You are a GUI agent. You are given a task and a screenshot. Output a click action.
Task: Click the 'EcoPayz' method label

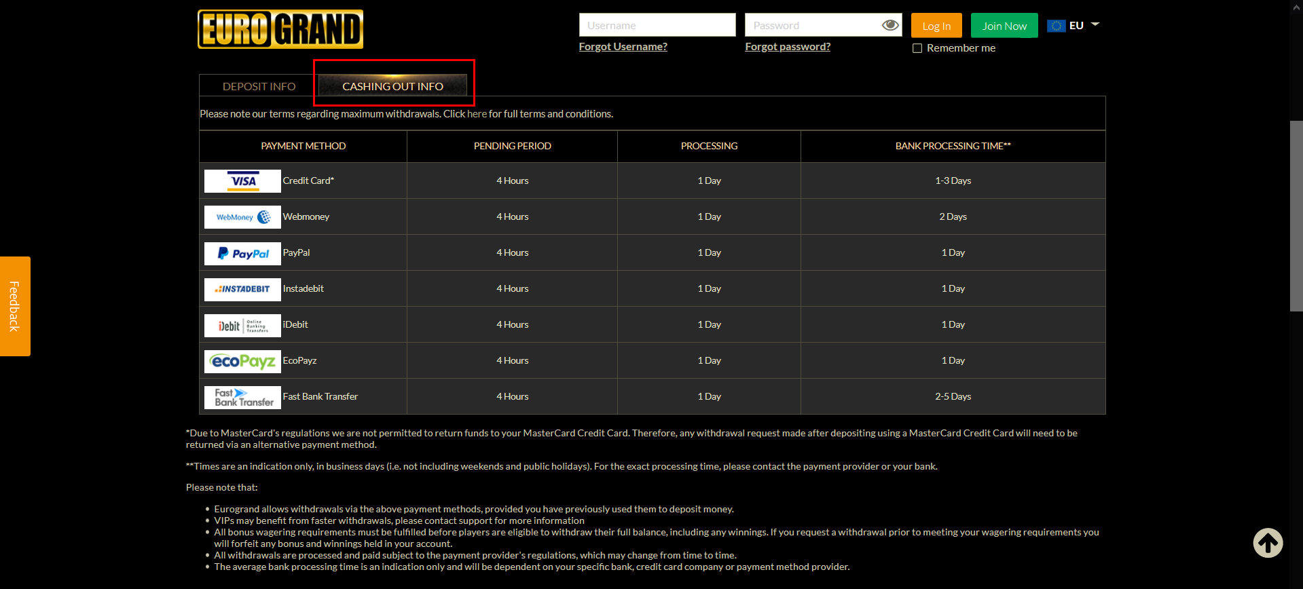pos(299,360)
